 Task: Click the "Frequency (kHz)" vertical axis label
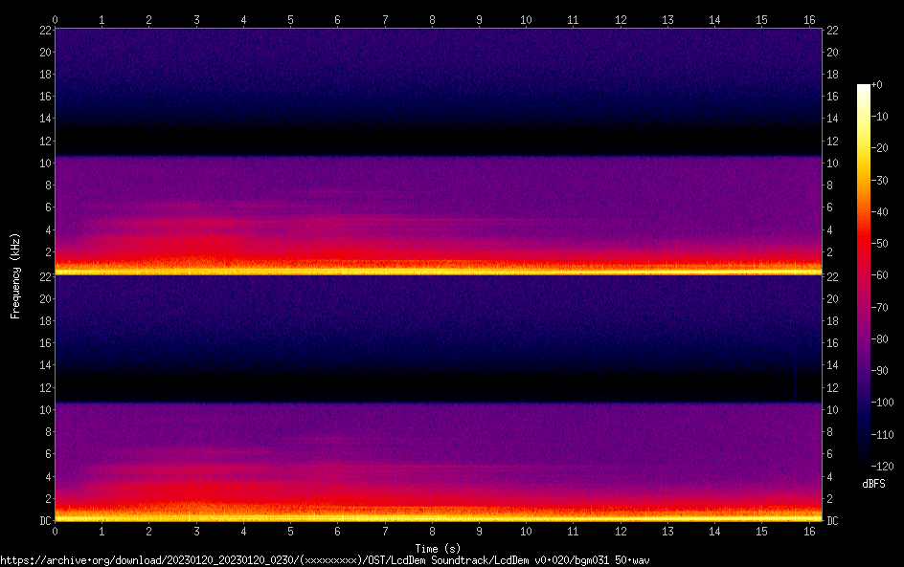click(15, 274)
